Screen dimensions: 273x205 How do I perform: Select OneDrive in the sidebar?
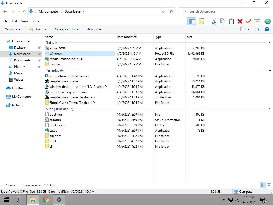click(x=18, y=88)
